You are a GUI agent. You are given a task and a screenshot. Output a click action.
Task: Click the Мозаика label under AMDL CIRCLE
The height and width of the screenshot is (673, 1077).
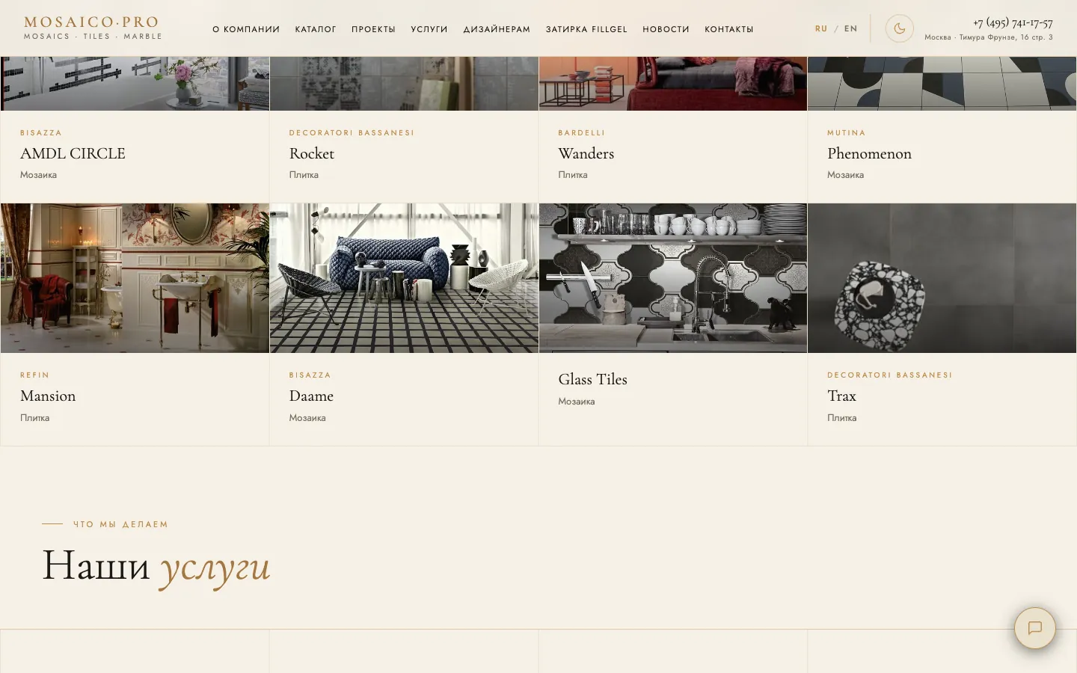coord(38,175)
